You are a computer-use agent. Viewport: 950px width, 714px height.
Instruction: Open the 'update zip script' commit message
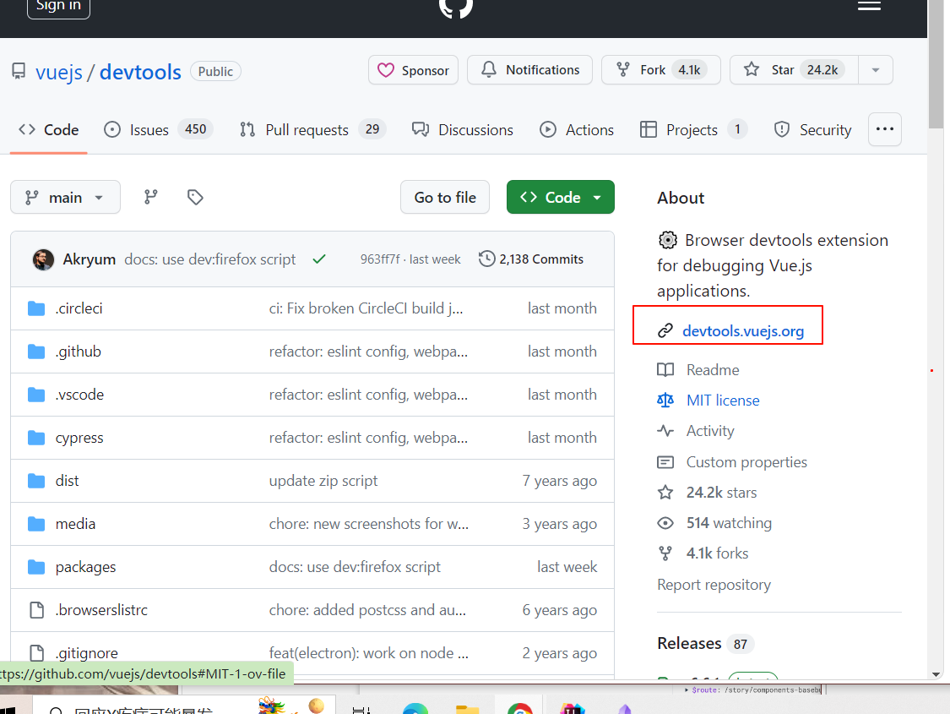click(323, 481)
